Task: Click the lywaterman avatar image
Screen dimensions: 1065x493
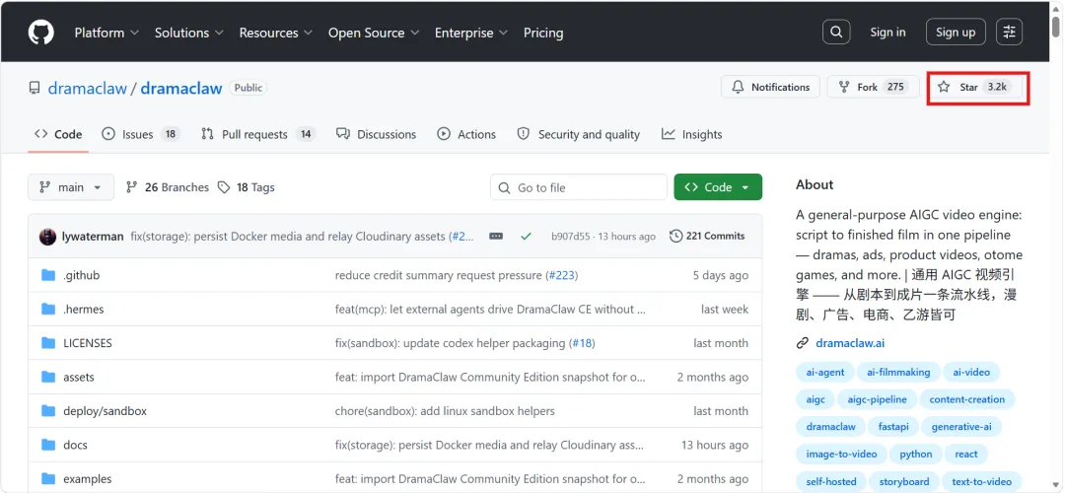Action: pos(47,237)
